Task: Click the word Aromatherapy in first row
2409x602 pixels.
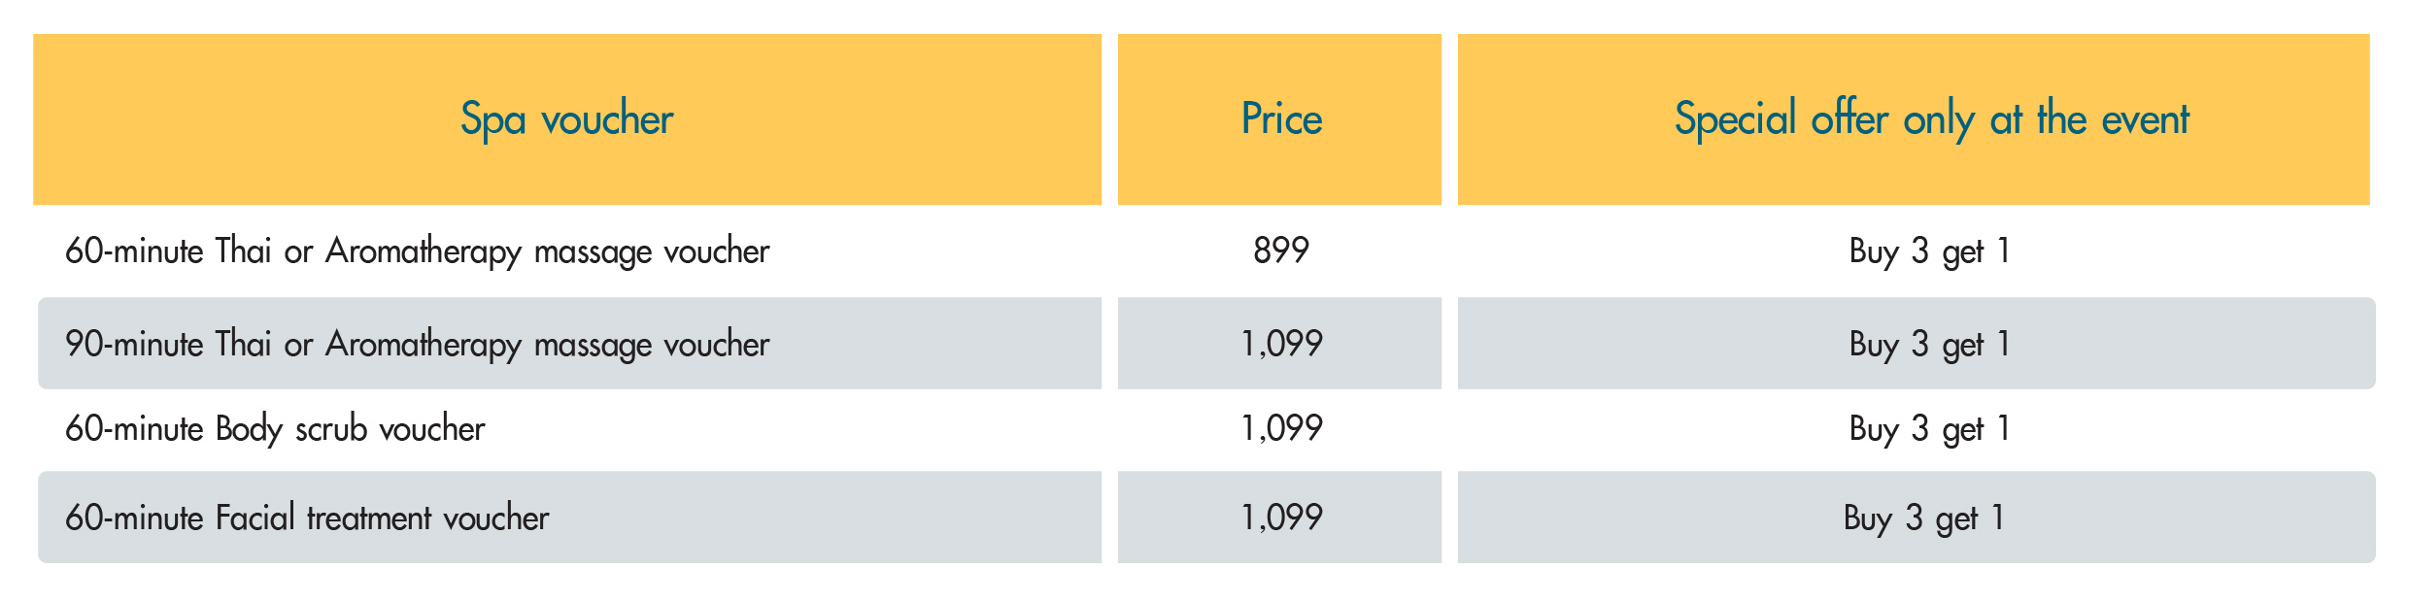Action: 424,251
